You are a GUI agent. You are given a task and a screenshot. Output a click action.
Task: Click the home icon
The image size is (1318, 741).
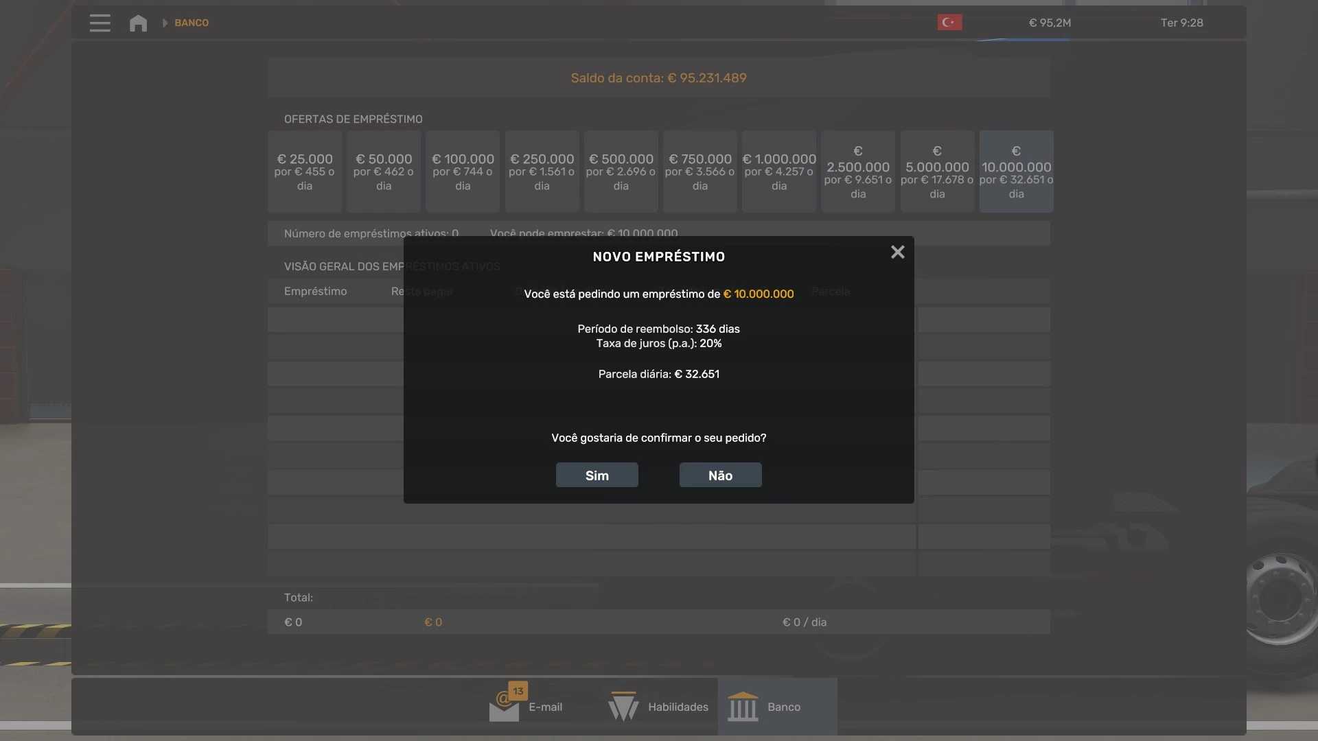138,23
